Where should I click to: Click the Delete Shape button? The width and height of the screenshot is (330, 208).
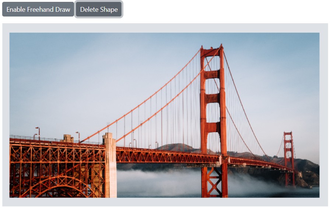pos(99,9)
